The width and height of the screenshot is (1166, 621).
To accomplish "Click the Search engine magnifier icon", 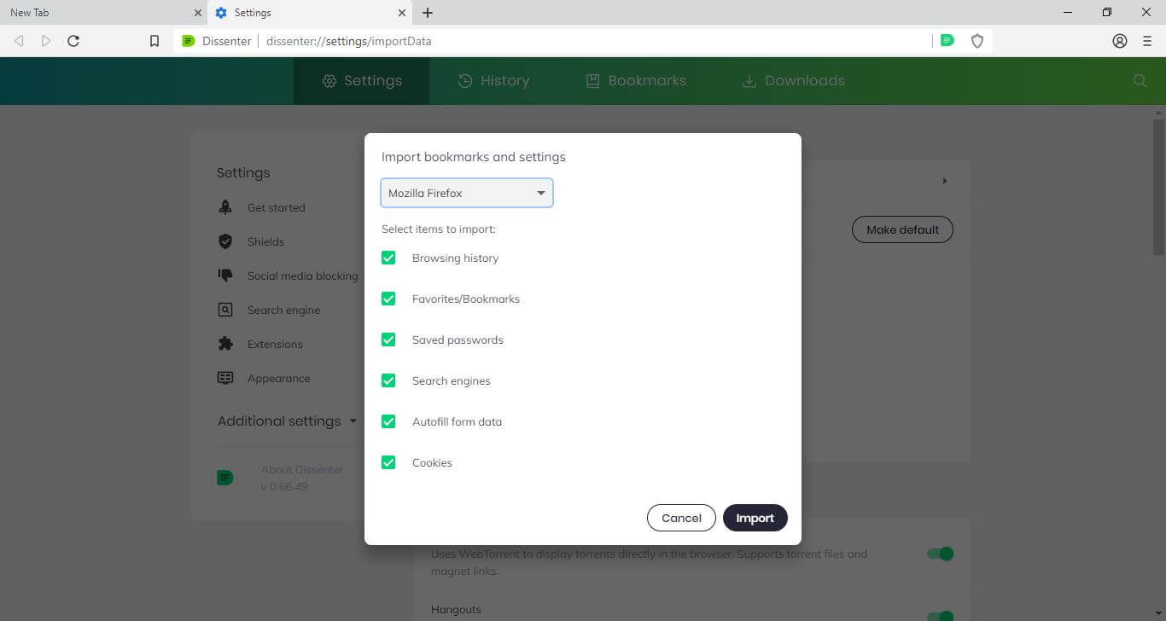I will 225,310.
